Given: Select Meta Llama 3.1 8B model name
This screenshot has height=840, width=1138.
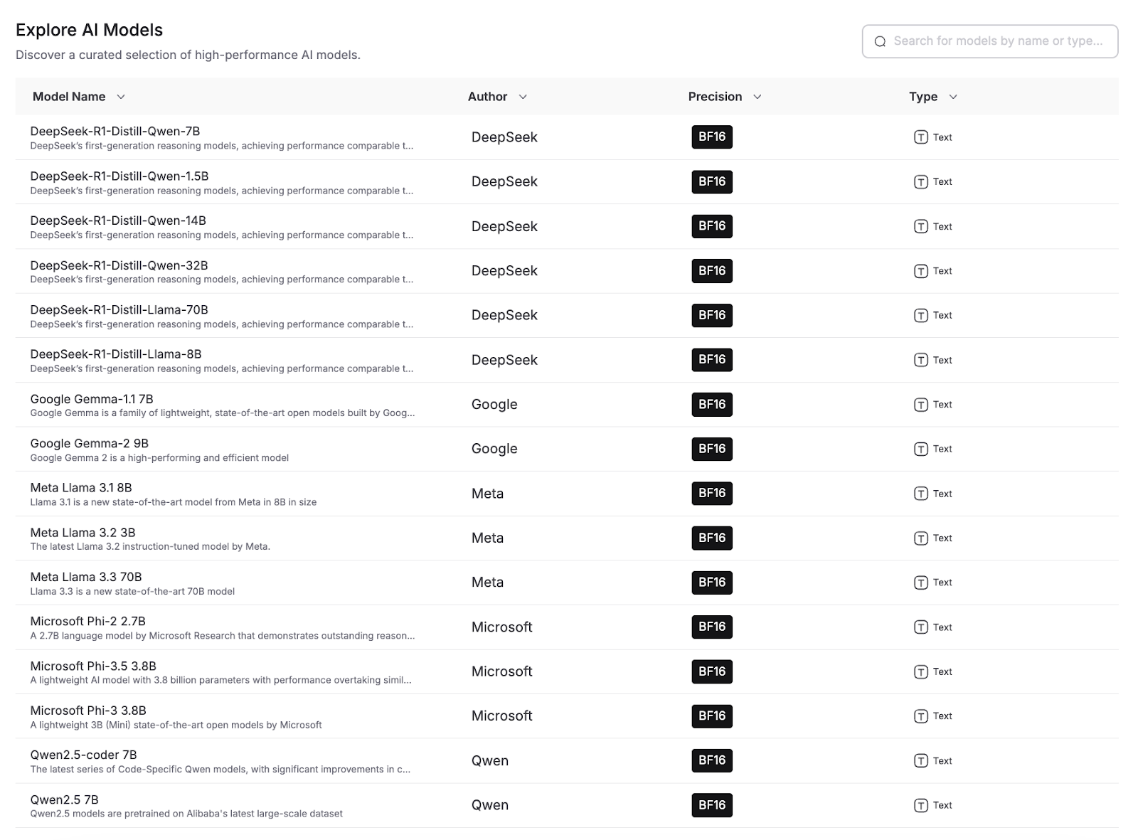Looking at the screenshot, I should 81,488.
